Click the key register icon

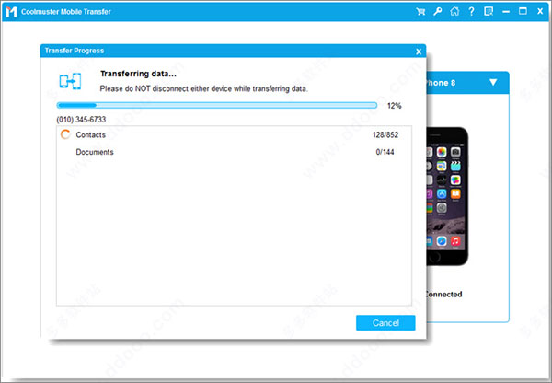coord(438,12)
